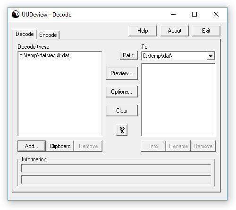The height and width of the screenshot is (210, 236).
Task: Click the second Information status field
Action: [x=116, y=180]
